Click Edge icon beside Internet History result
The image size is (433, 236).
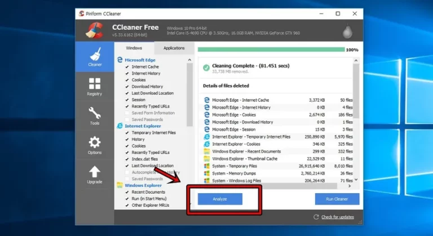[206, 108]
